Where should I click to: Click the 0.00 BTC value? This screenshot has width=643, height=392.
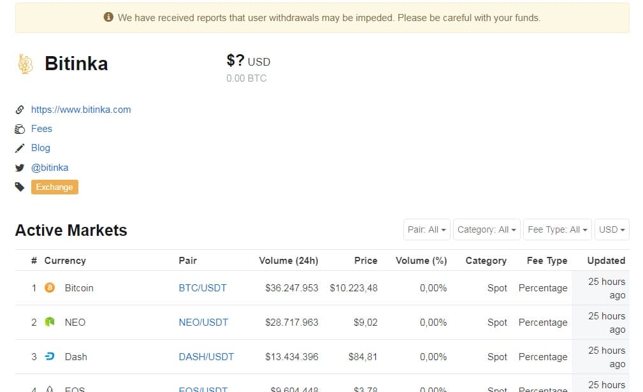tap(247, 78)
